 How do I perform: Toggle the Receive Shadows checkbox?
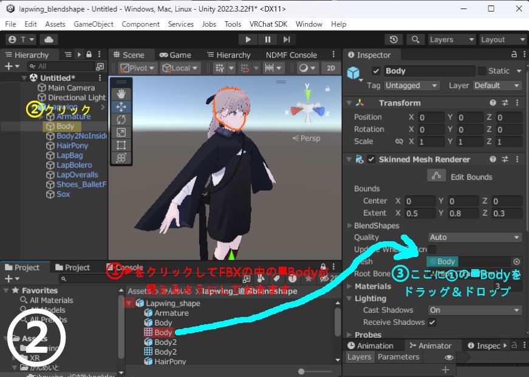(432, 322)
